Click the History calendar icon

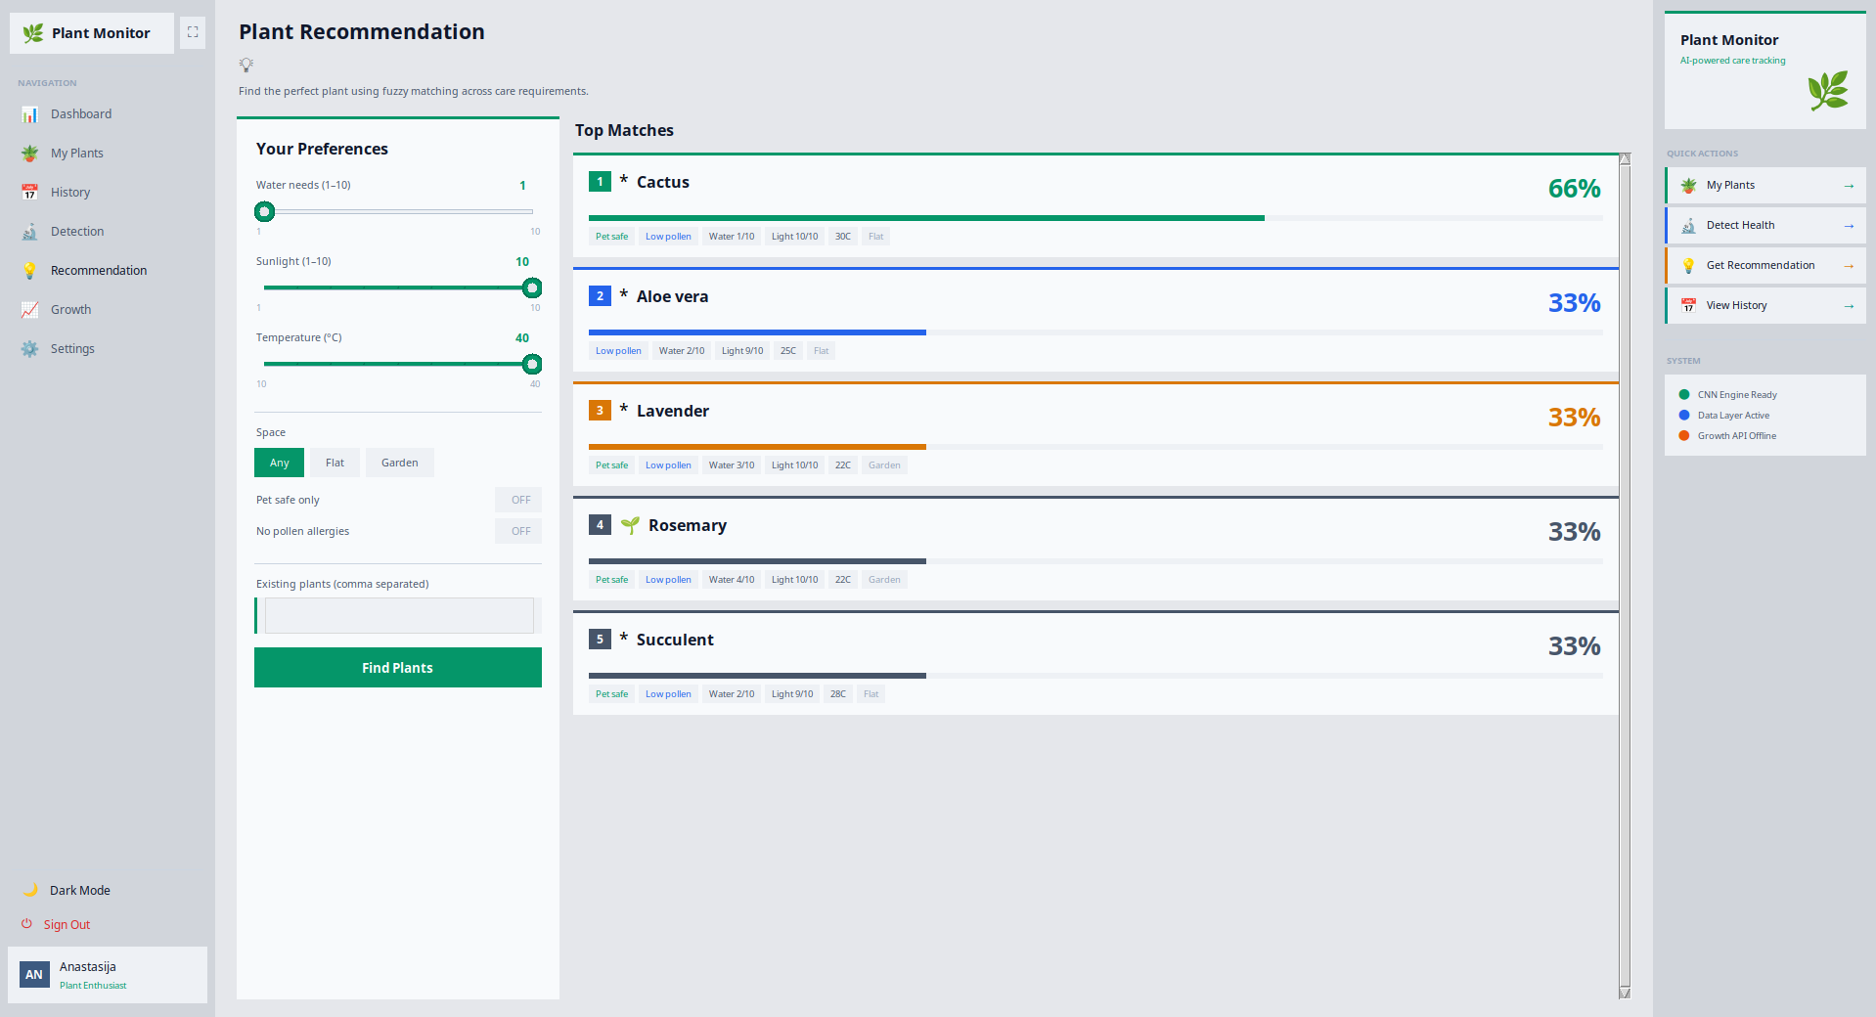coord(29,193)
